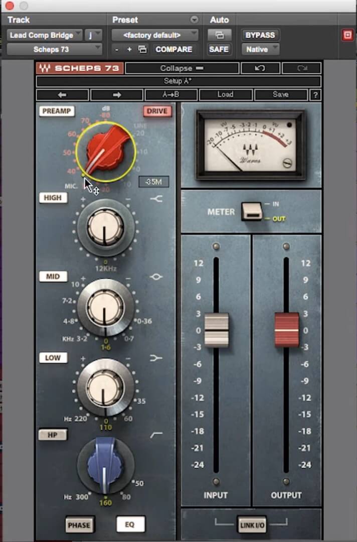Image resolution: width=357 pixels, height=542 pixels.
Task: Click the high-pass filter curve icon
Action: pos(156,435)
